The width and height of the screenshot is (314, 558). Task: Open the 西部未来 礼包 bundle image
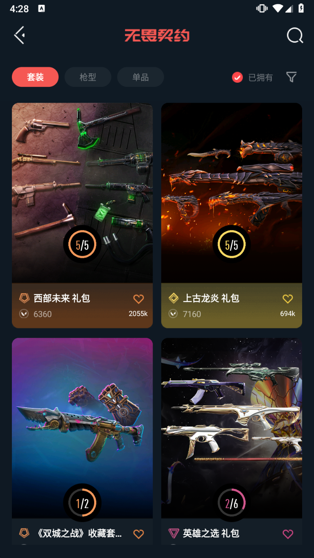click(x=82, y=193)
